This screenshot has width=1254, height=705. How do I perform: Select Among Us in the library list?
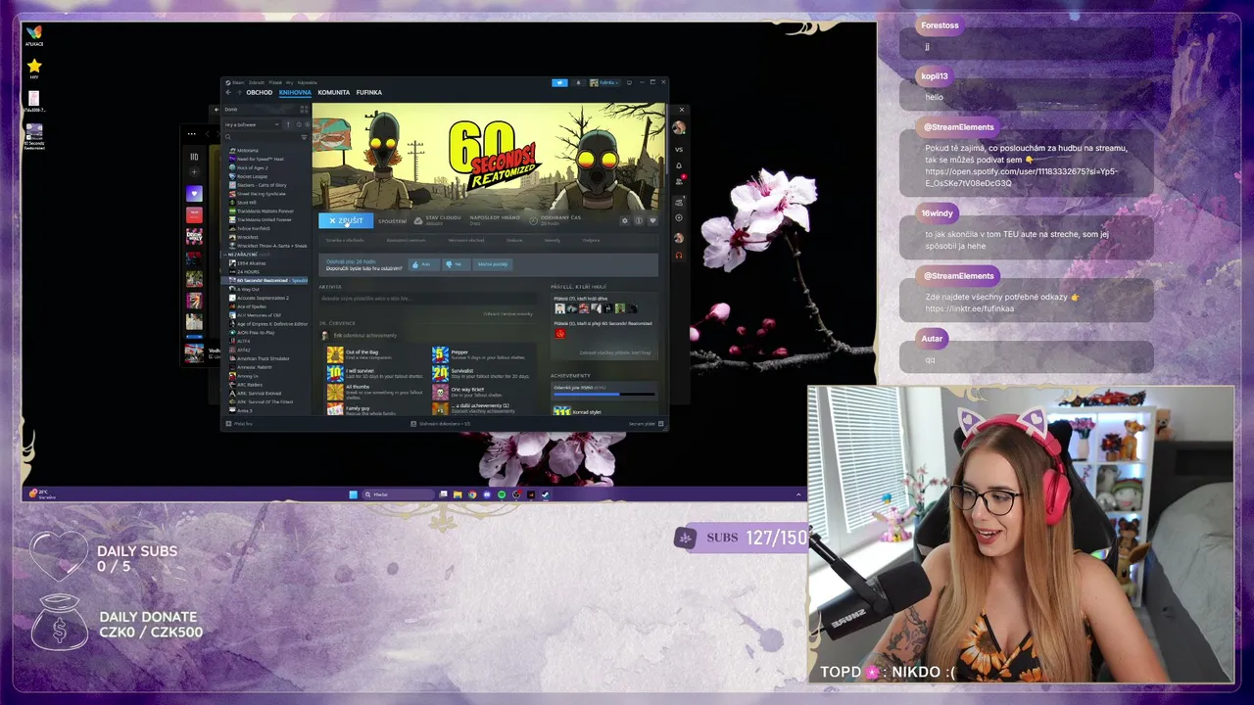[244, 376]
